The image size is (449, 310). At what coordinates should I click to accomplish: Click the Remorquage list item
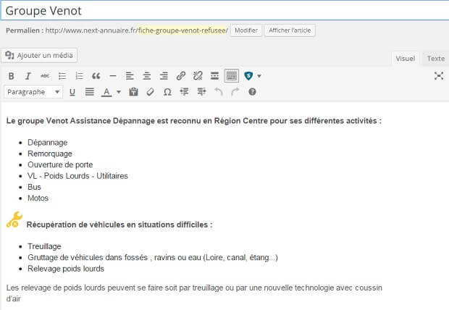pos(50,154)
